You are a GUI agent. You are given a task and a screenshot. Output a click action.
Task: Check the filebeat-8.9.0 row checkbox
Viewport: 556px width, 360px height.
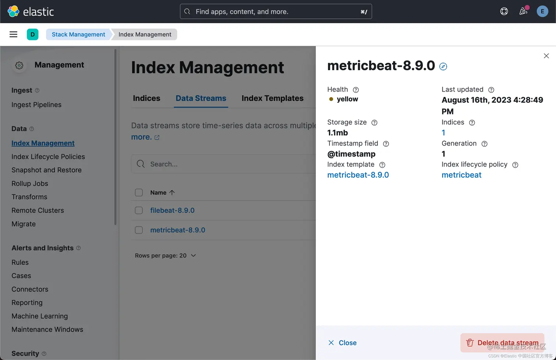(x=139, y=210)
